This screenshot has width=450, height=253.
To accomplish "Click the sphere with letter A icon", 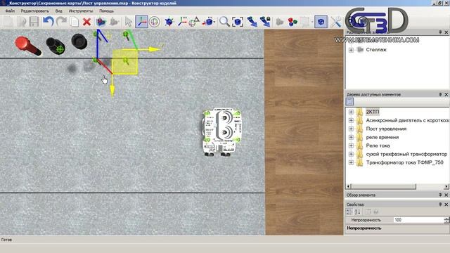I will tap(194, 22).
